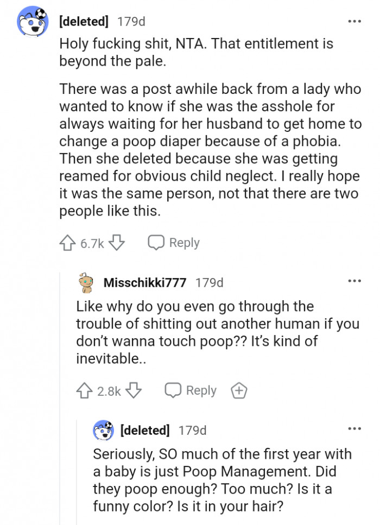
Task: Click the top comment's [deleted] username
Action: [84, 21]
